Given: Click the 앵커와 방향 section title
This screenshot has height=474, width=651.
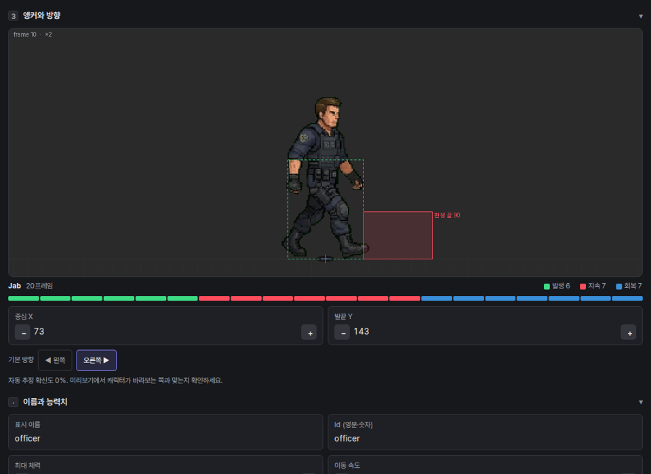Looking at the screenshot, I should [41, 16].
